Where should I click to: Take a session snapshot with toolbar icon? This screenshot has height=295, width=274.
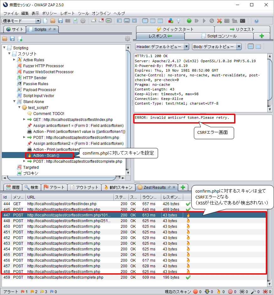pos(68,21)
